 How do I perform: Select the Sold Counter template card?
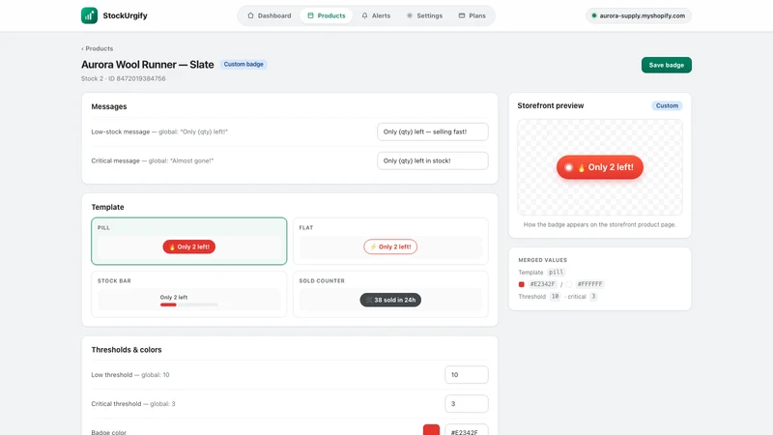pyautogui.click(x=390, y=294)
